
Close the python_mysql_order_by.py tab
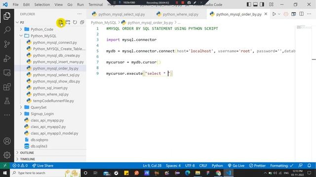266,14
